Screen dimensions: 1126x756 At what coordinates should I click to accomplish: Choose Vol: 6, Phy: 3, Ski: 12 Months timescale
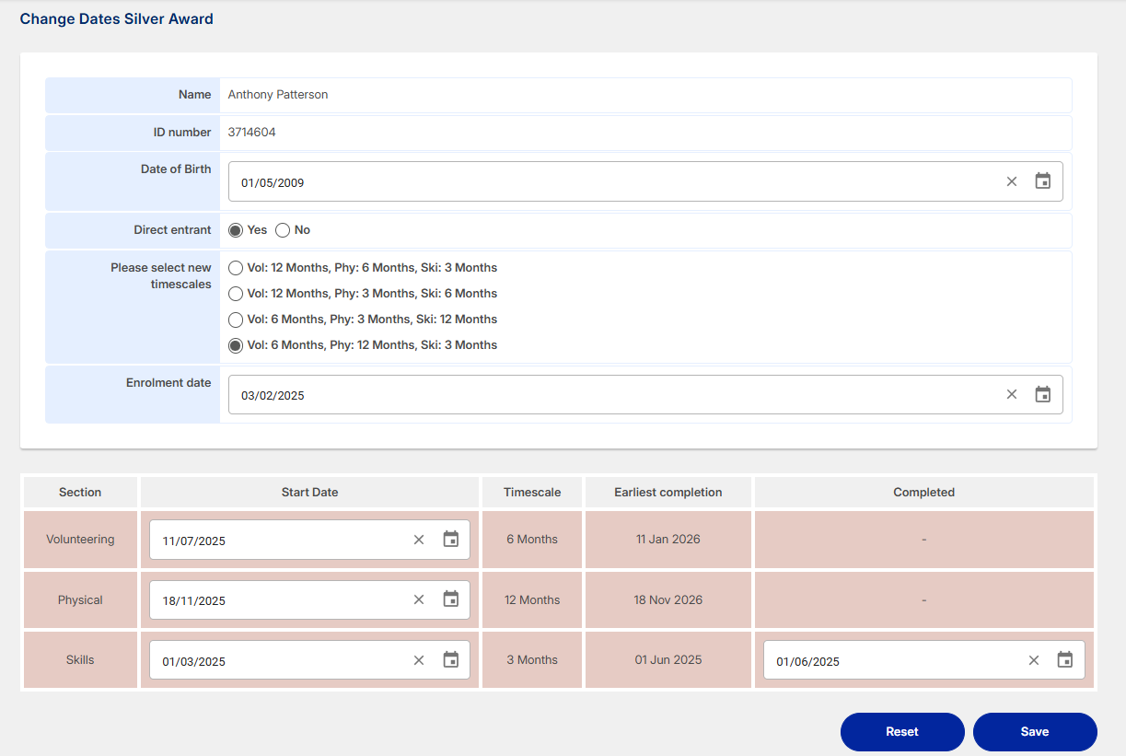(x=236, y=320)
